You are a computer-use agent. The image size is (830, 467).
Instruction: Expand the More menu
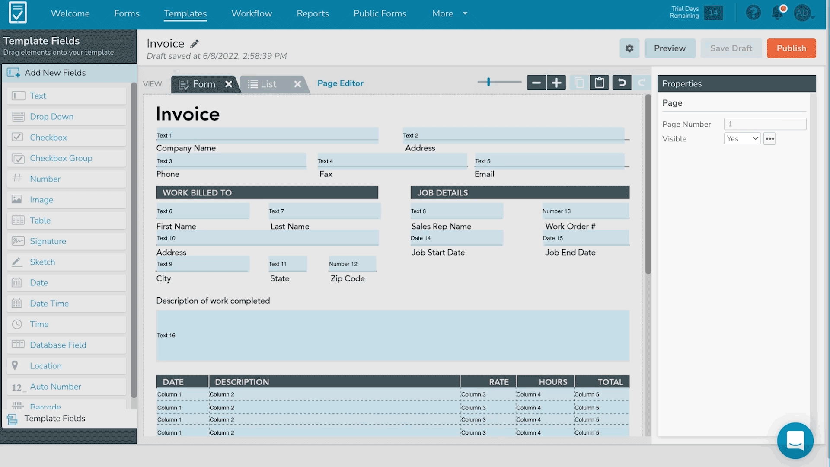450,13
